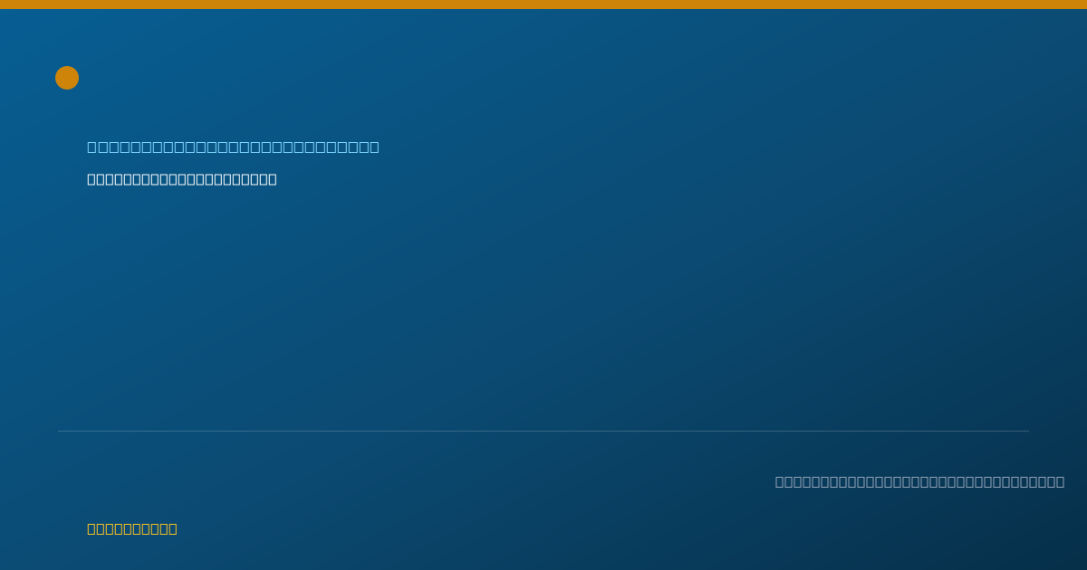Click the first glyph of the white subtitle
Viewport: 1087px width, 570px height.
(91, 179)
